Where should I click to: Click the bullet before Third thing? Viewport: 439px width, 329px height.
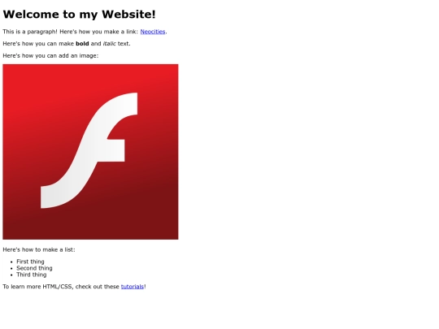pyautogui.click(x=11, y=275)
